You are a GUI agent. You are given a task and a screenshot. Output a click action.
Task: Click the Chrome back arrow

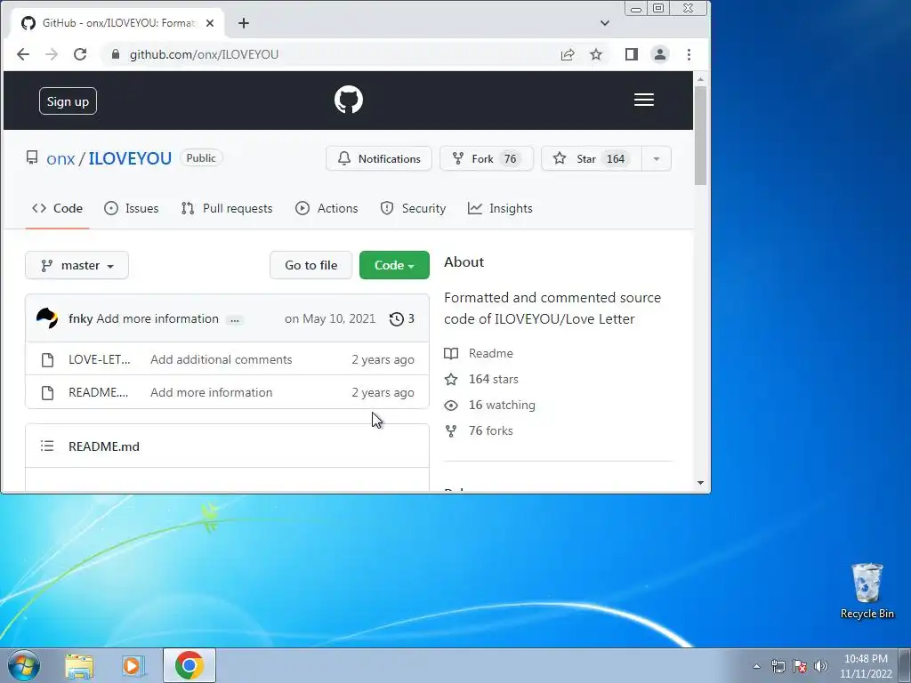[23, 54]
